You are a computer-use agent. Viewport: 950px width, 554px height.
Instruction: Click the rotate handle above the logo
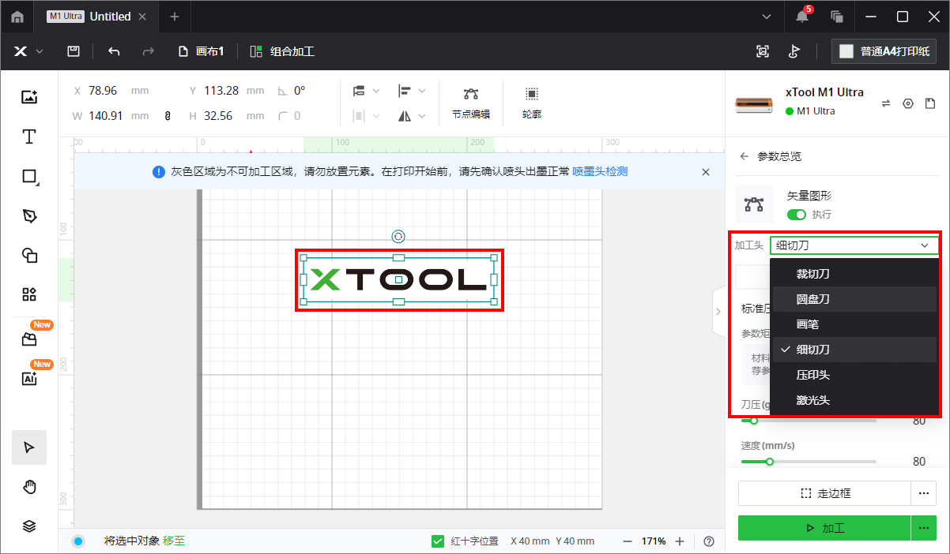click(x=398, y=236)
